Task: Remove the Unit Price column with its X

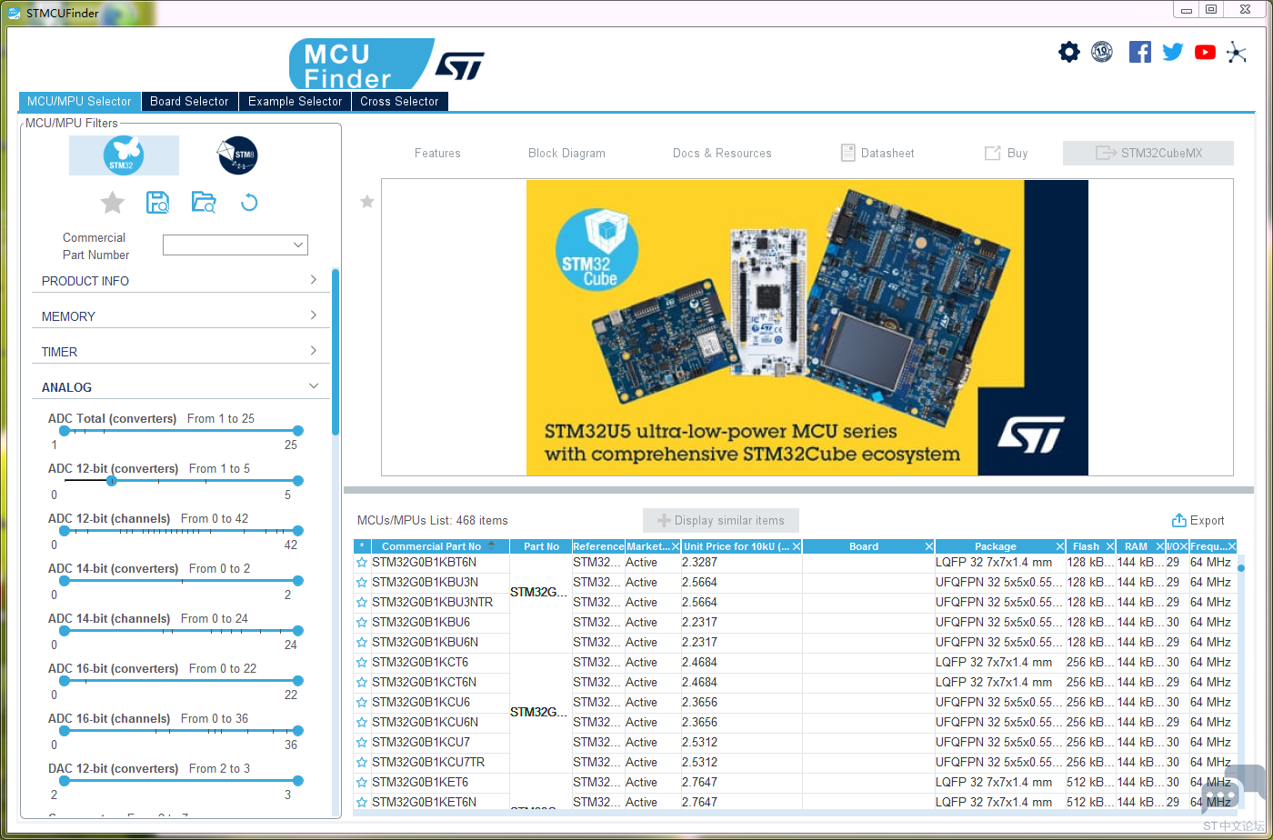Action: point(797,546)
